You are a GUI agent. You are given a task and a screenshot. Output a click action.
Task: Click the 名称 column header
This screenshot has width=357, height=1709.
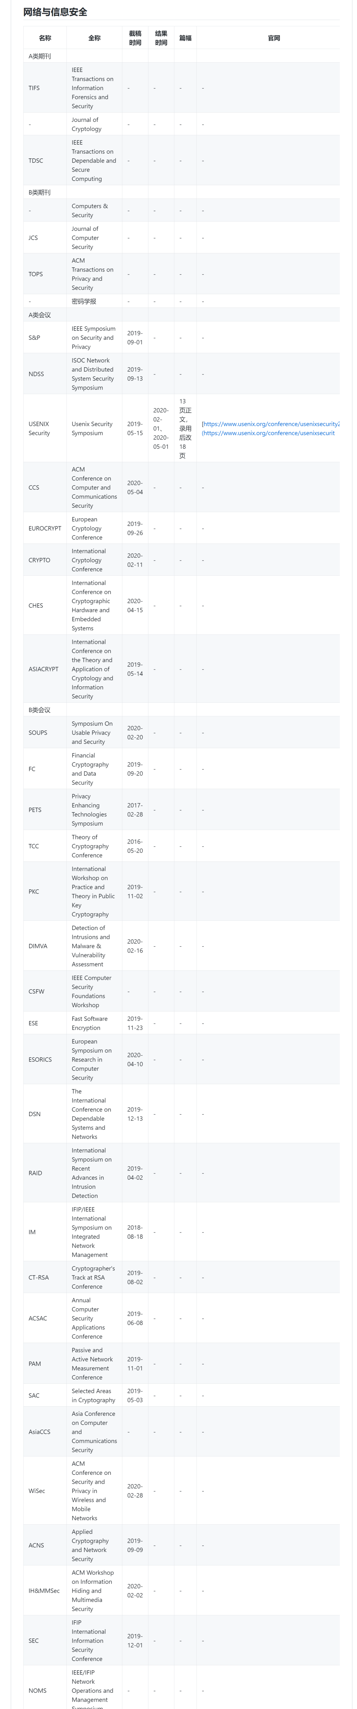point(45,38)
